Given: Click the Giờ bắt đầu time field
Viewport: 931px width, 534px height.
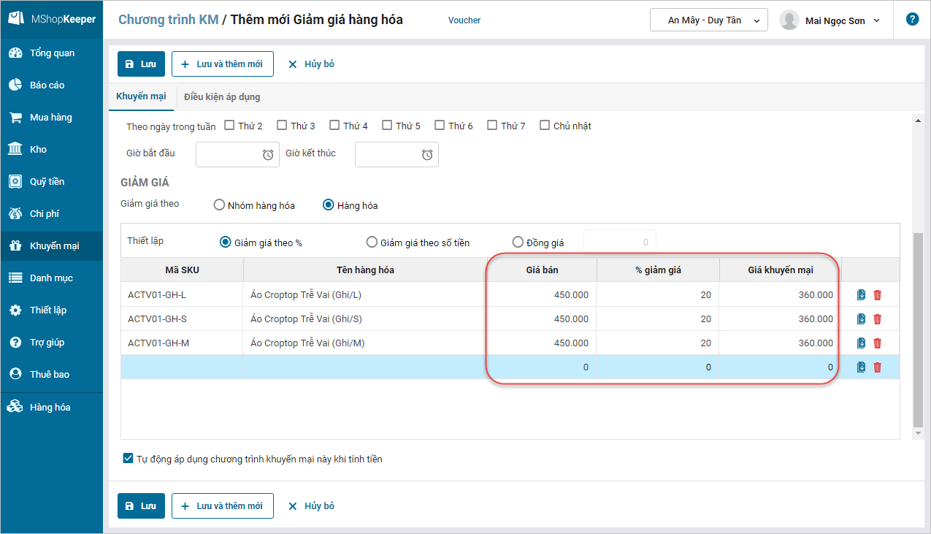Looking at the screenshot, I should [x=228, y=155].
